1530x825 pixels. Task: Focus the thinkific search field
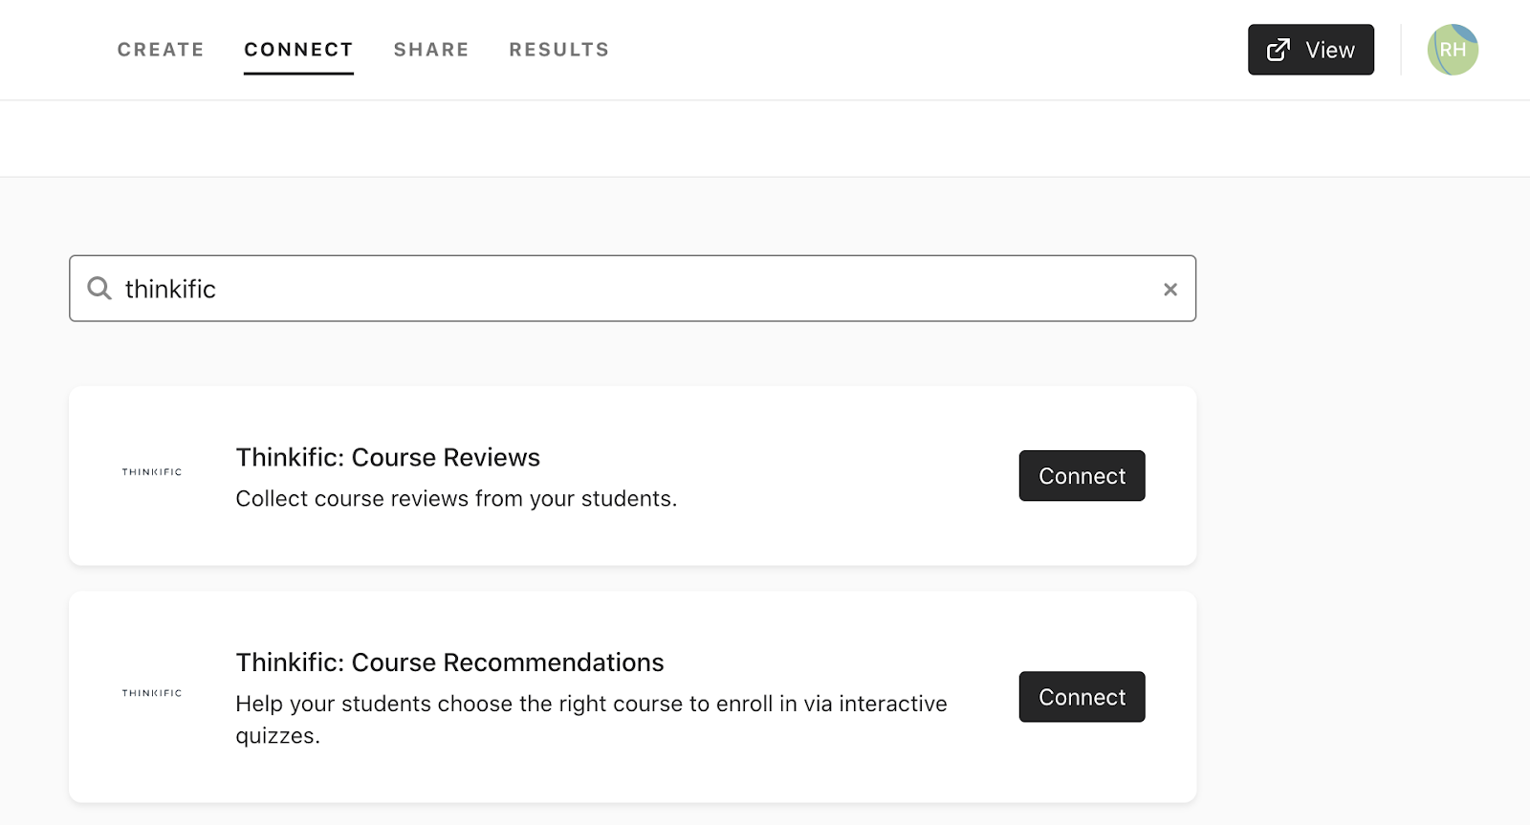tap(632, 289)
